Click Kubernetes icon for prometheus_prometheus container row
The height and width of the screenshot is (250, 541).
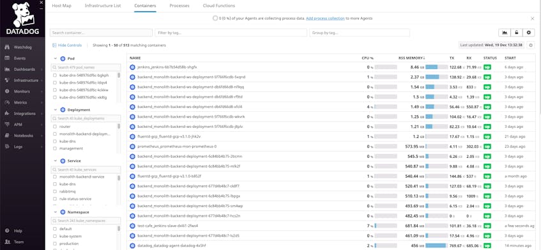(x=132, y=146)
